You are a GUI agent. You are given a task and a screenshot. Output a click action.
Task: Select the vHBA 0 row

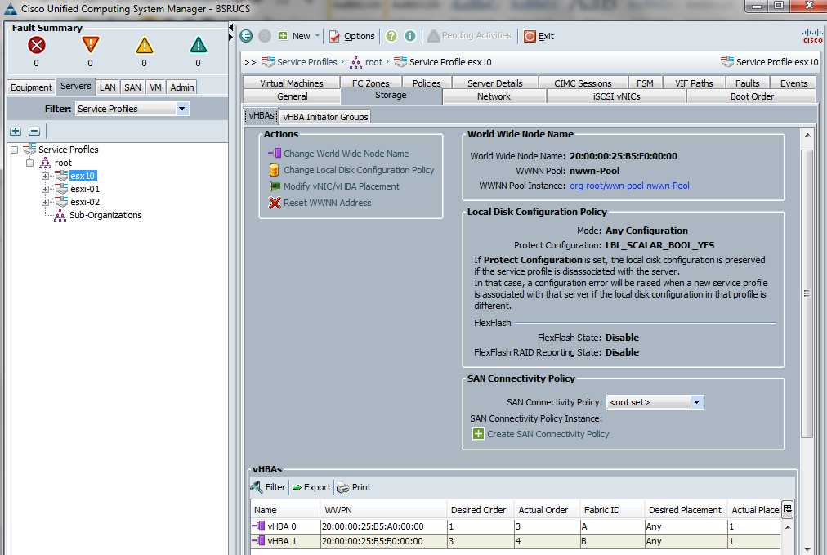click(x=516, y=526)
